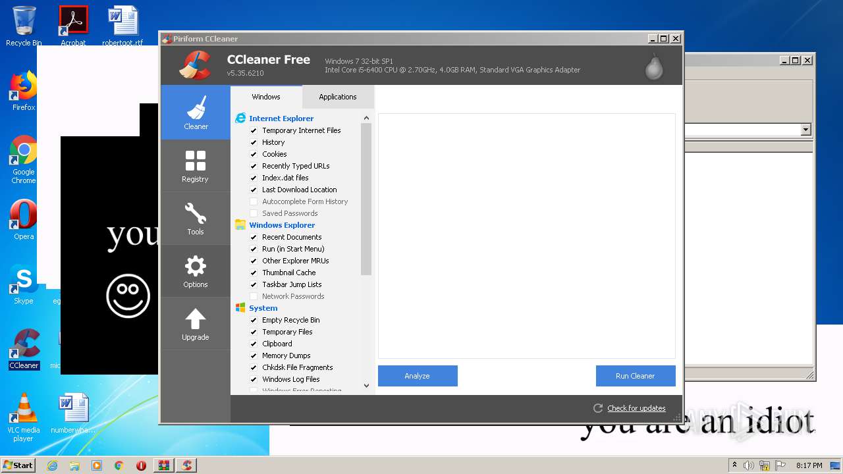Open Acrobat desktop shortcut
The image size is (843, 474).
point(73,26)
